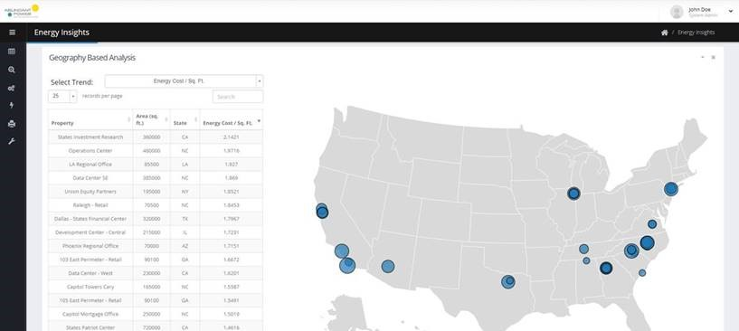
Task: Click the area value 385000
Action: [152, 178]
